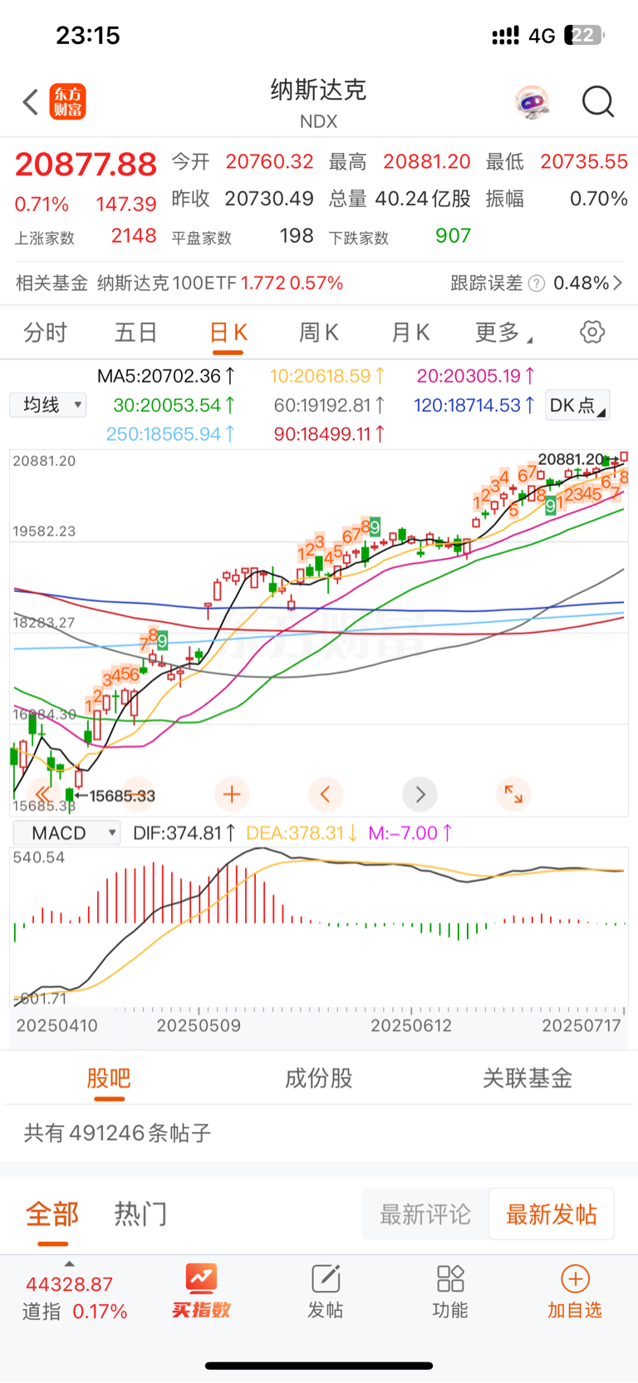Image resolution: width=638 pixels, height=1383 pixels.
Task: Tap tracking error help question icon
Action: point(537,284)
